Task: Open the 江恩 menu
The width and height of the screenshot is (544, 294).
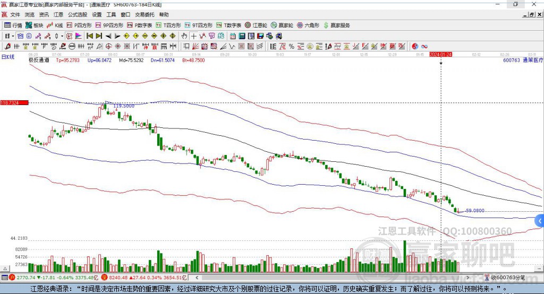Action: (58, 14)
